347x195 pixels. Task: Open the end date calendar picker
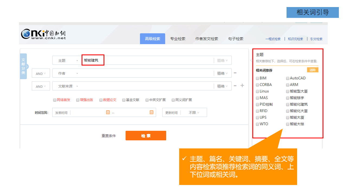pyautogui.click(x=152, y=112)
